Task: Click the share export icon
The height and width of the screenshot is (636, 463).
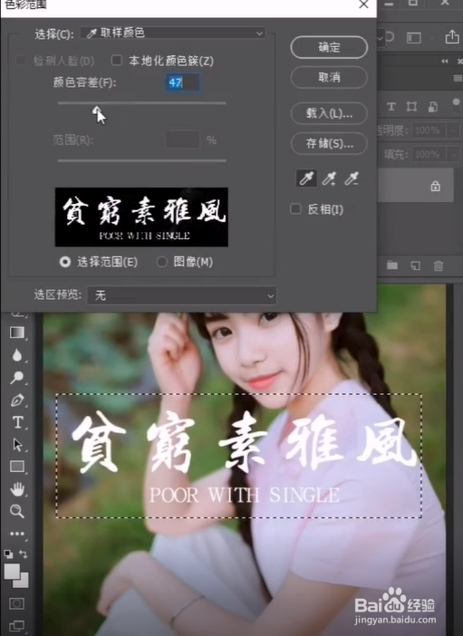Action: click(452, 36)
